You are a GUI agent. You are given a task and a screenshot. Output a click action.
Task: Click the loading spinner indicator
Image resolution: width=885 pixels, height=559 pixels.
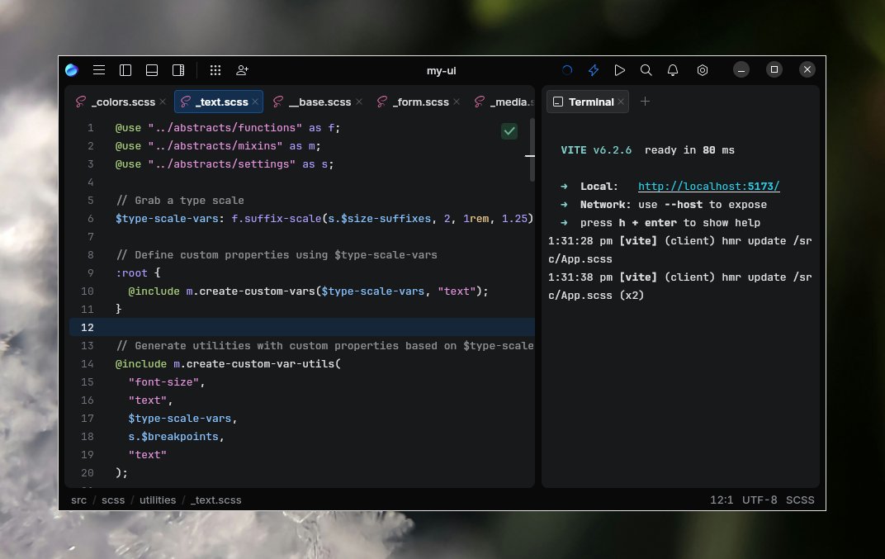567,70
